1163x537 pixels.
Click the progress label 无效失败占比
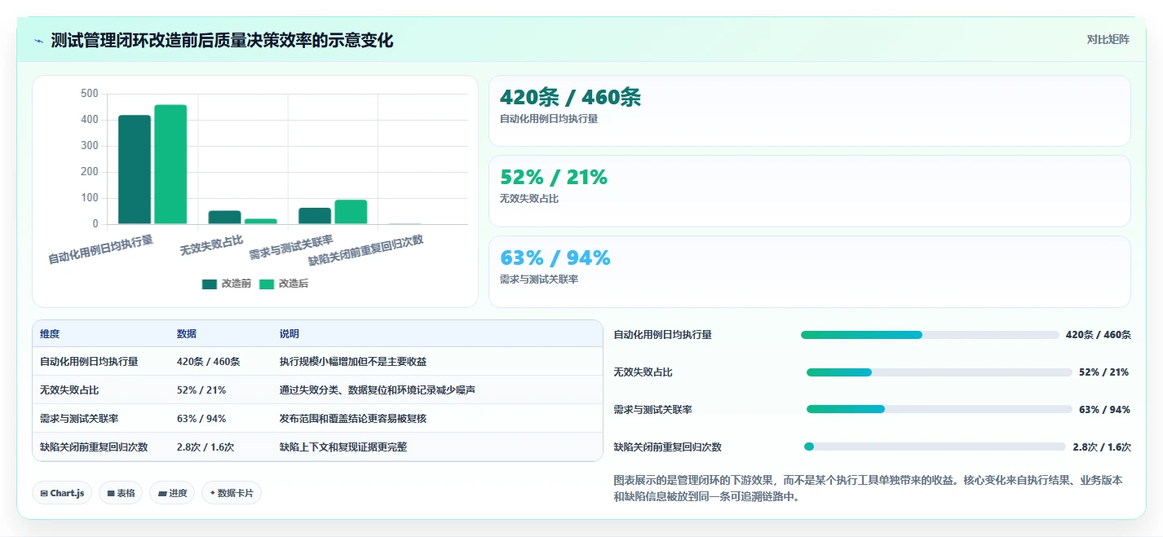(x=643, y=372)
